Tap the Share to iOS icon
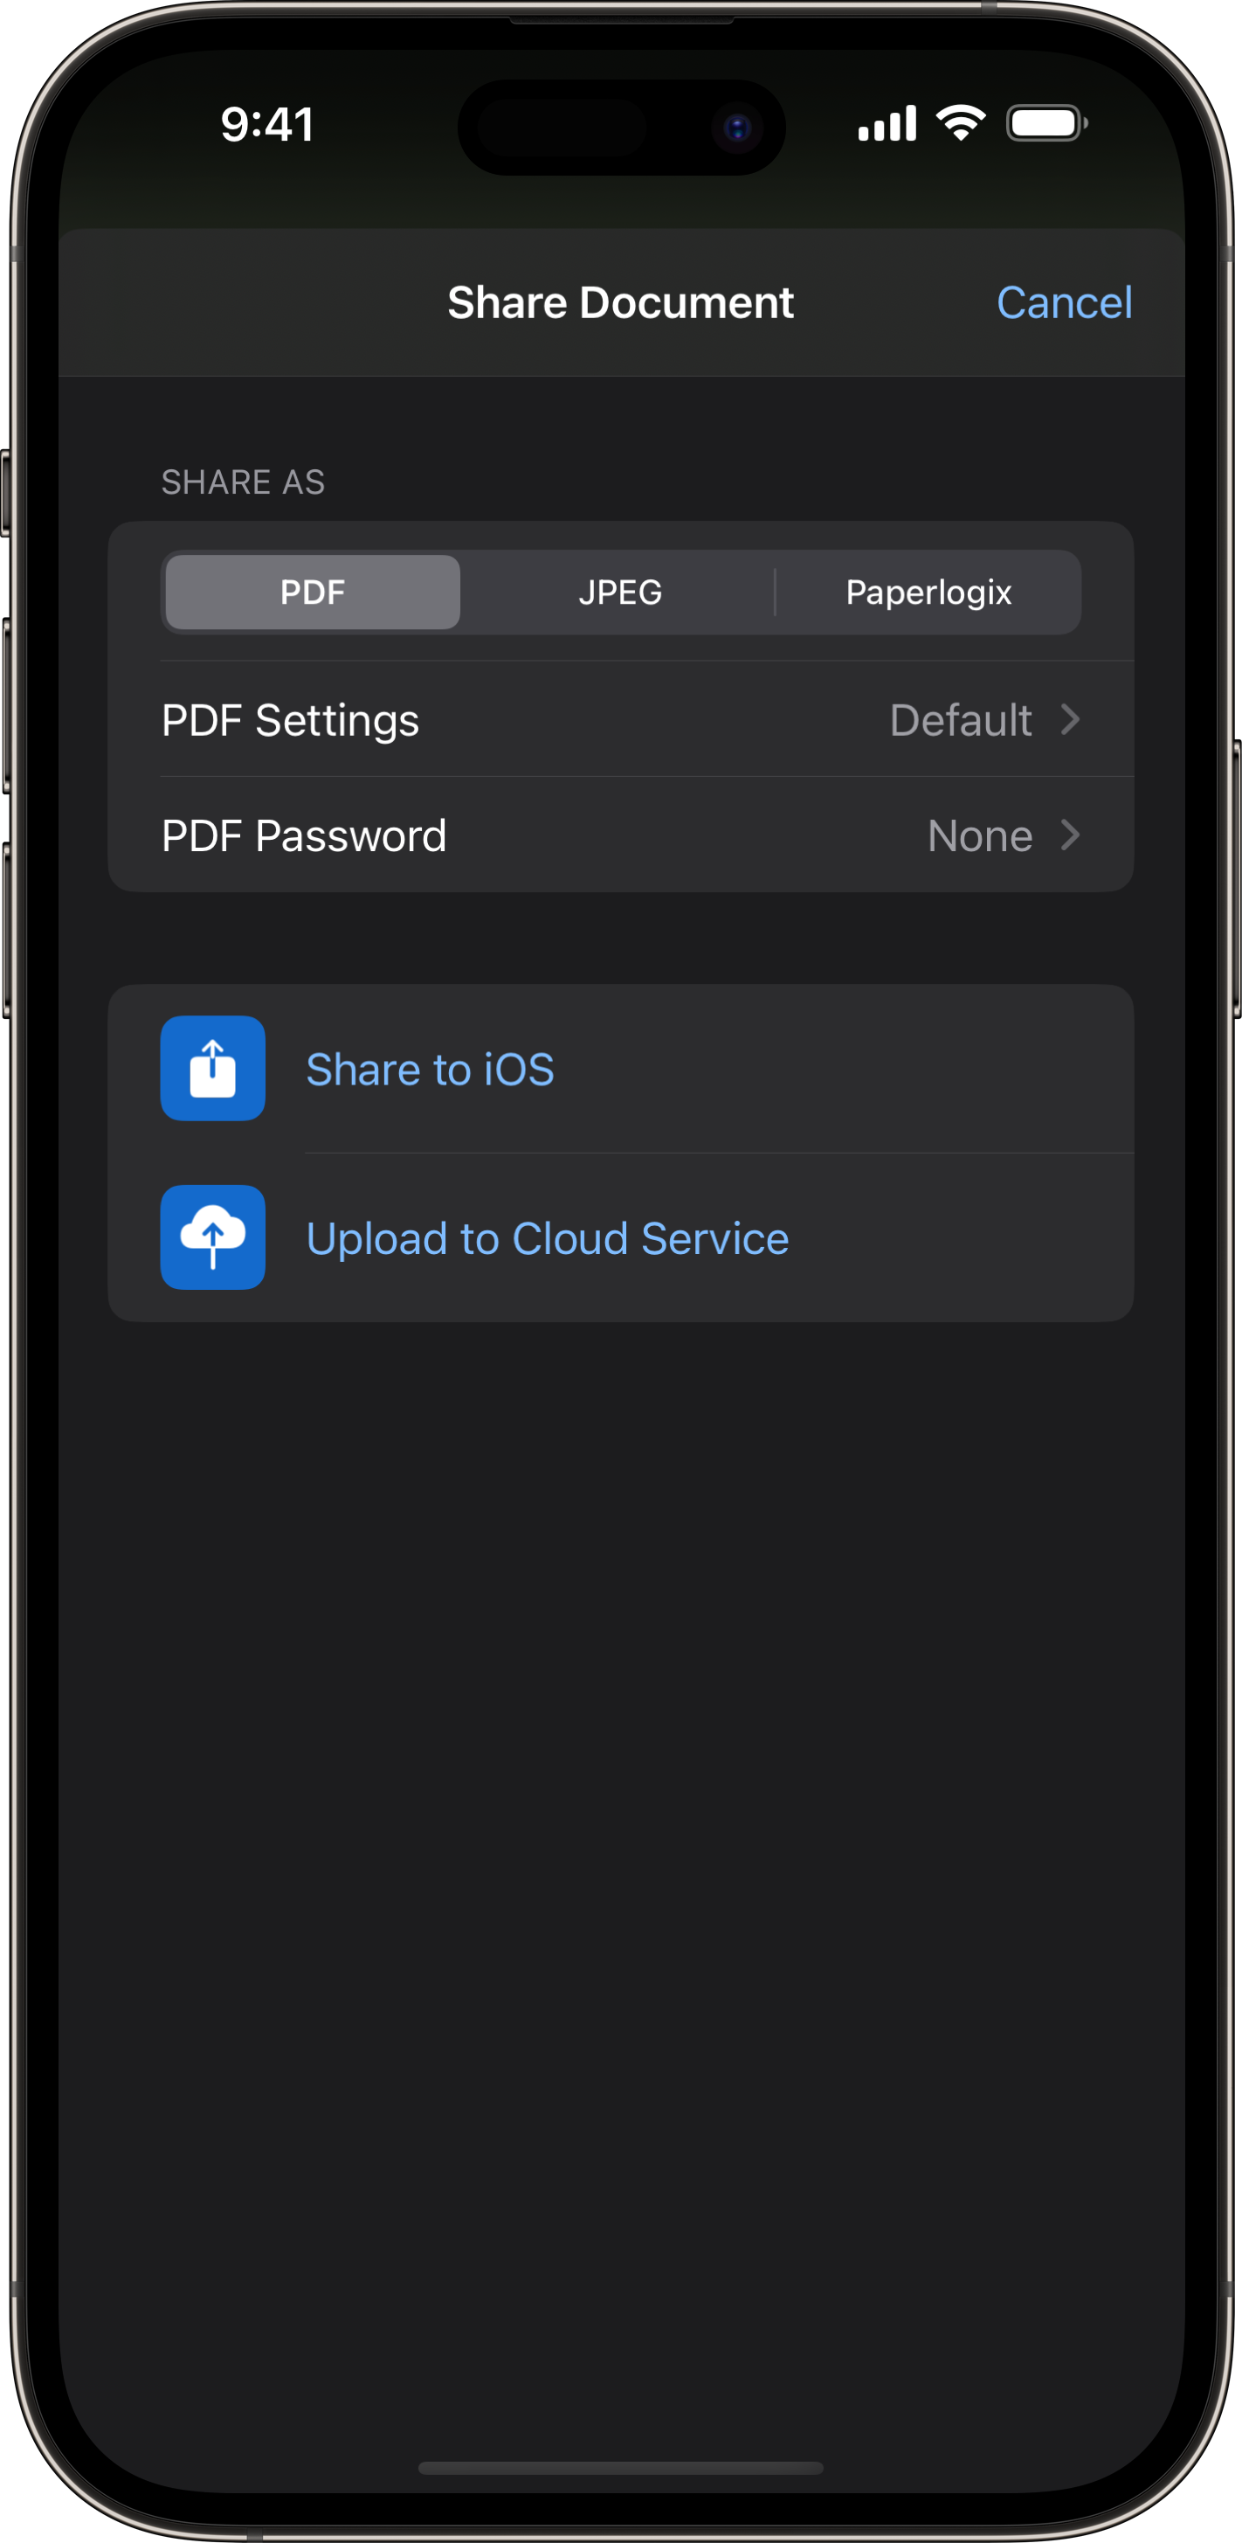The width and height of the screenshot is (1242, 2543). coord(213,1068)
